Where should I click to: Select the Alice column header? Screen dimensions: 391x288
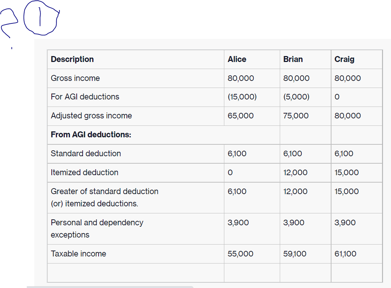[237, 59]
